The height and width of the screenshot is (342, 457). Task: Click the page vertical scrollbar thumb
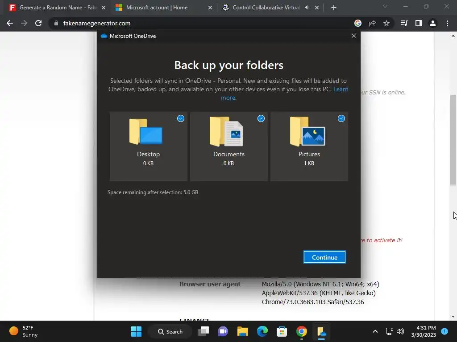pyautogui.click(x=453, y=139)
